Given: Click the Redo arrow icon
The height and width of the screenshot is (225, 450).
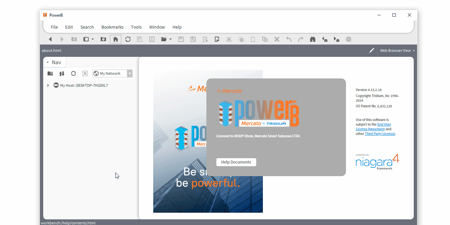Looking at the screenshot, I should (x=301, y=39).
